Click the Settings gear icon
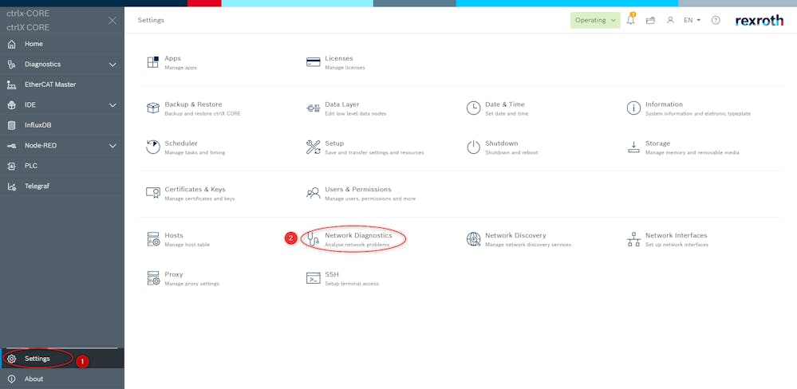Viewport: 797px width, 389px height. click(x=12, y=359)
